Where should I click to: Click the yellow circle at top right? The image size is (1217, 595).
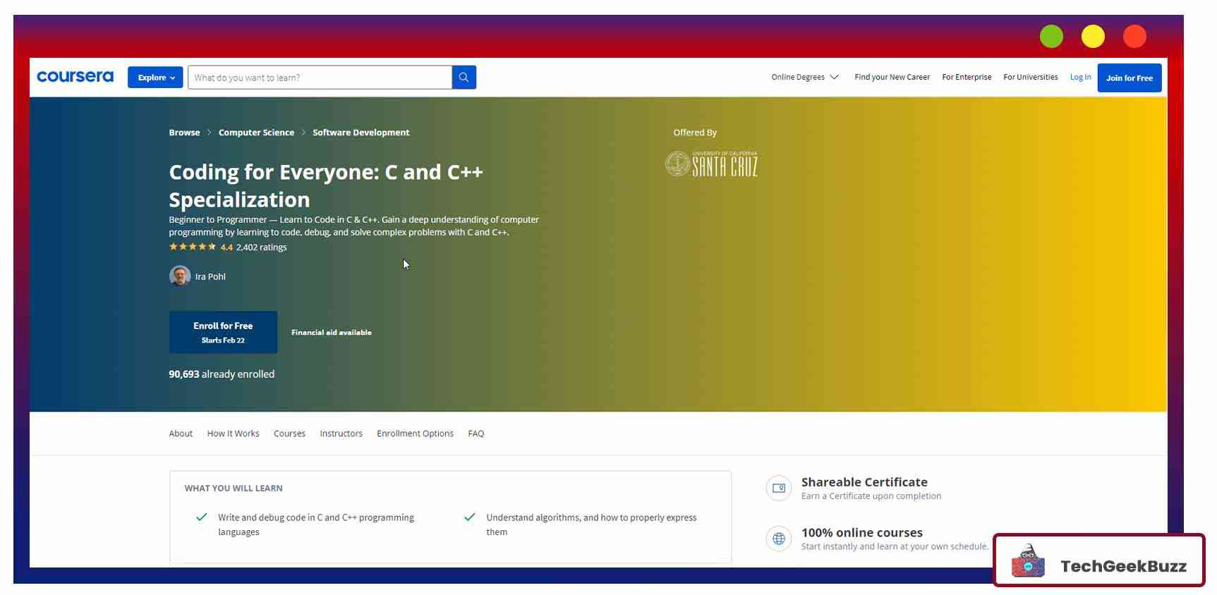(x=1093, y=37)
